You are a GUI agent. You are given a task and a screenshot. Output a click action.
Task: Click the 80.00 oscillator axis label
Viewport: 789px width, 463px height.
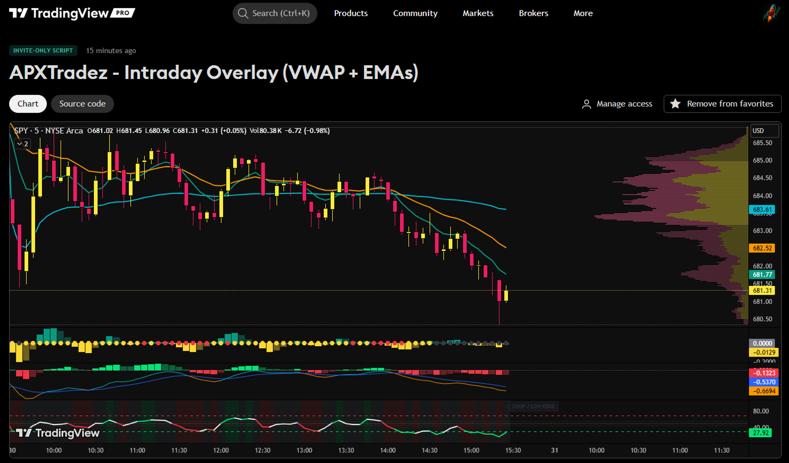pyautogui.click(x=761, y=411)
